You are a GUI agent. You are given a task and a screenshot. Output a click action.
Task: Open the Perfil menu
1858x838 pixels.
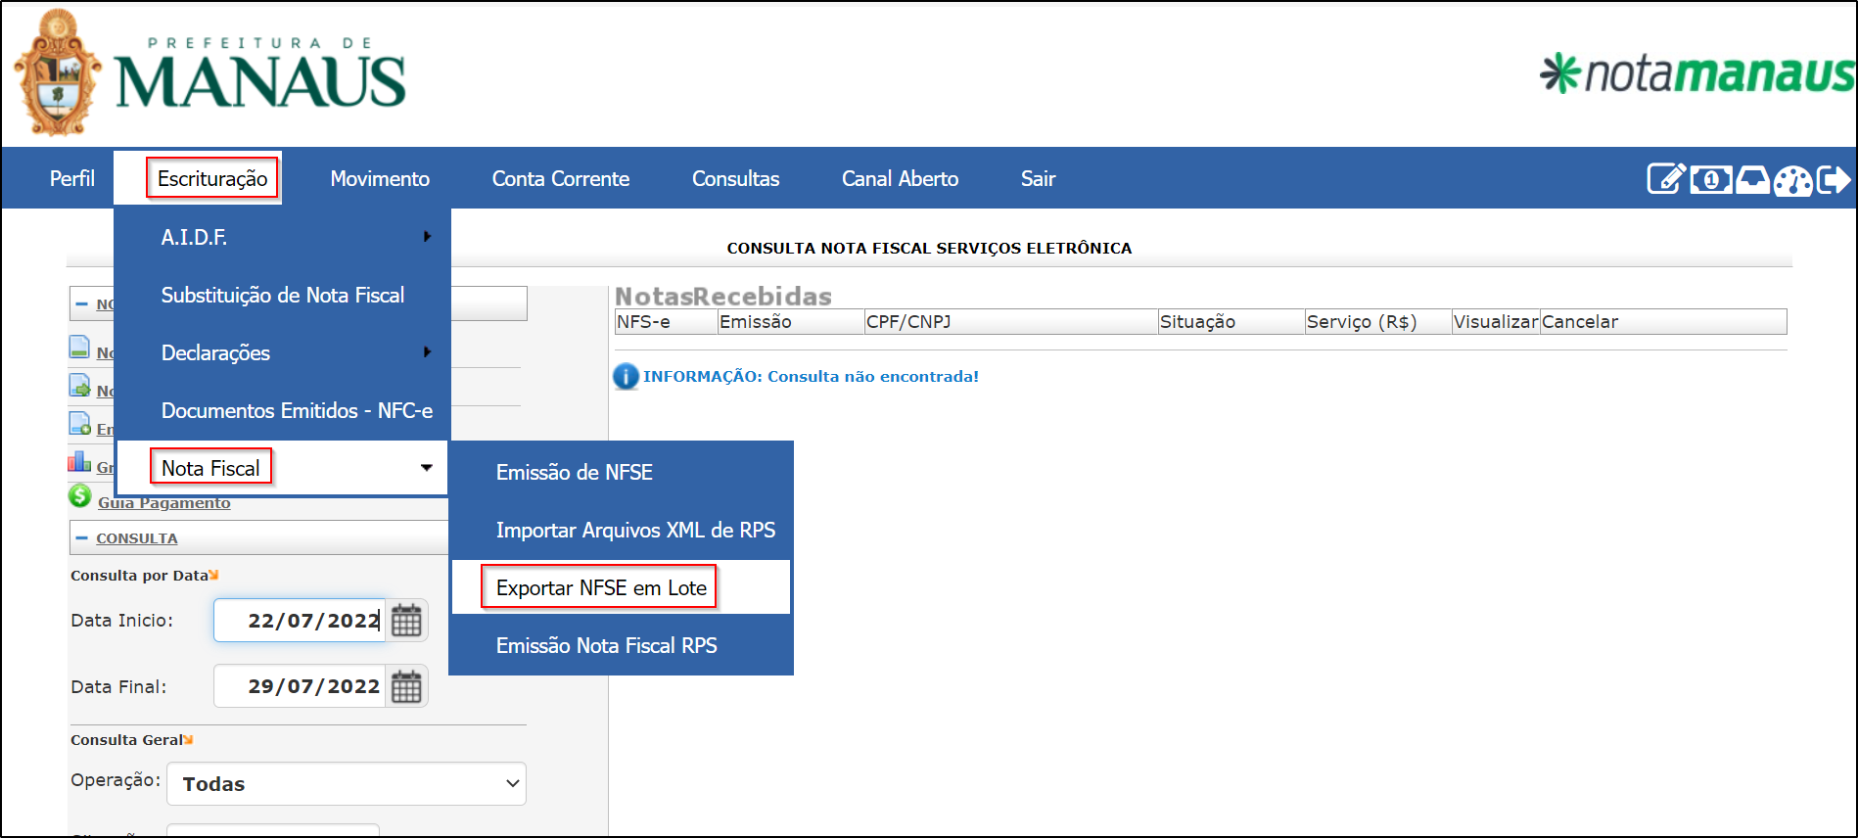(72, 178)
